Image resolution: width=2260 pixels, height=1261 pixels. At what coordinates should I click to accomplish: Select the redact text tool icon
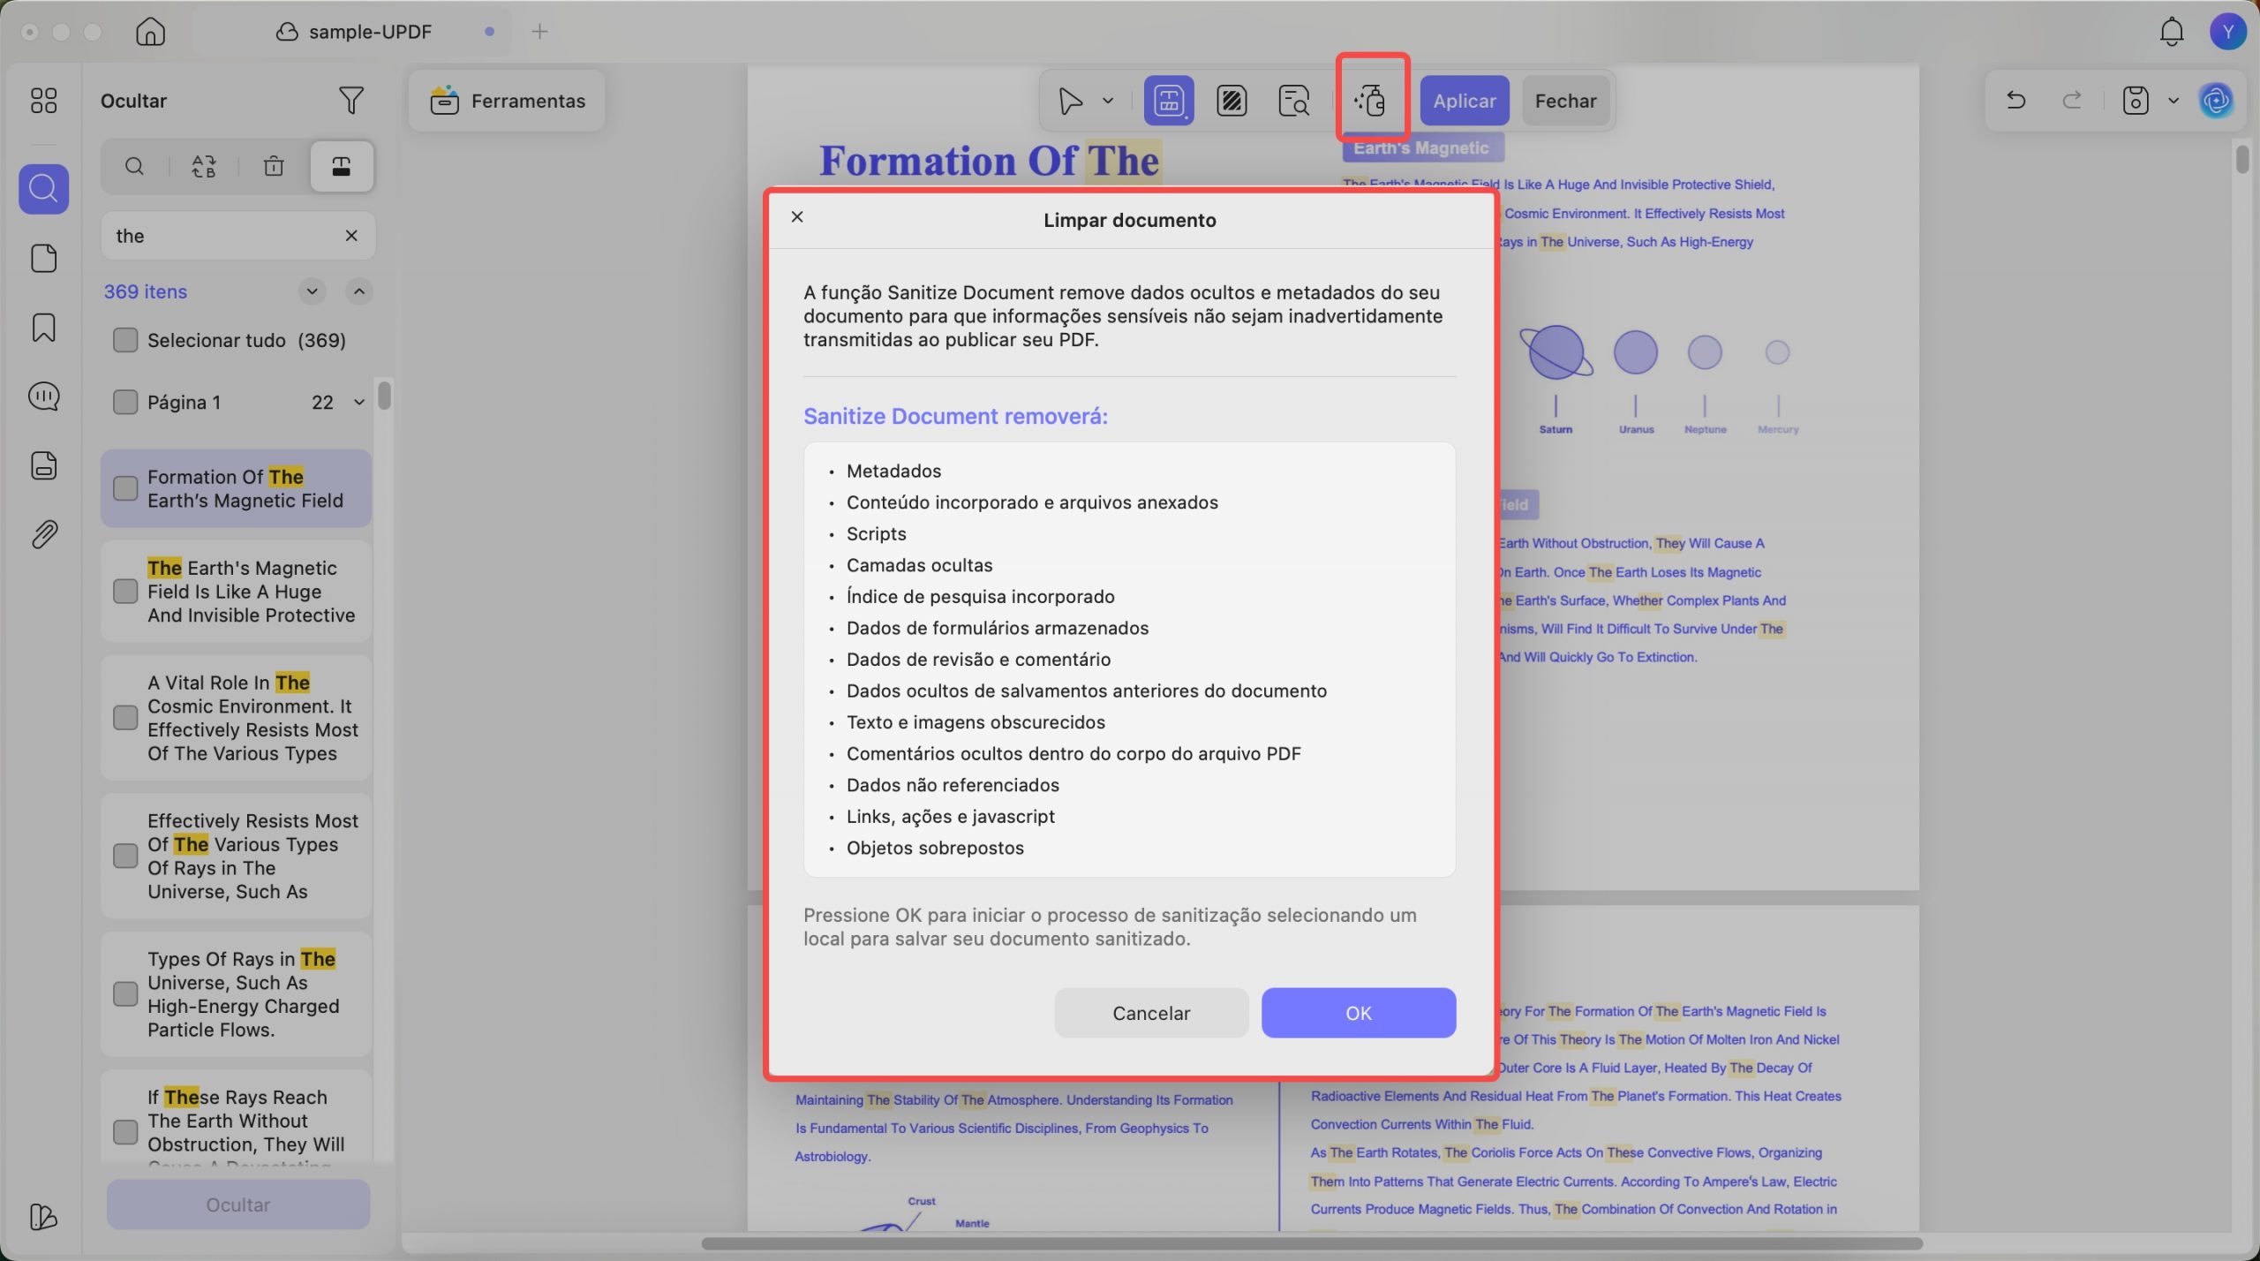(1169, 101)
